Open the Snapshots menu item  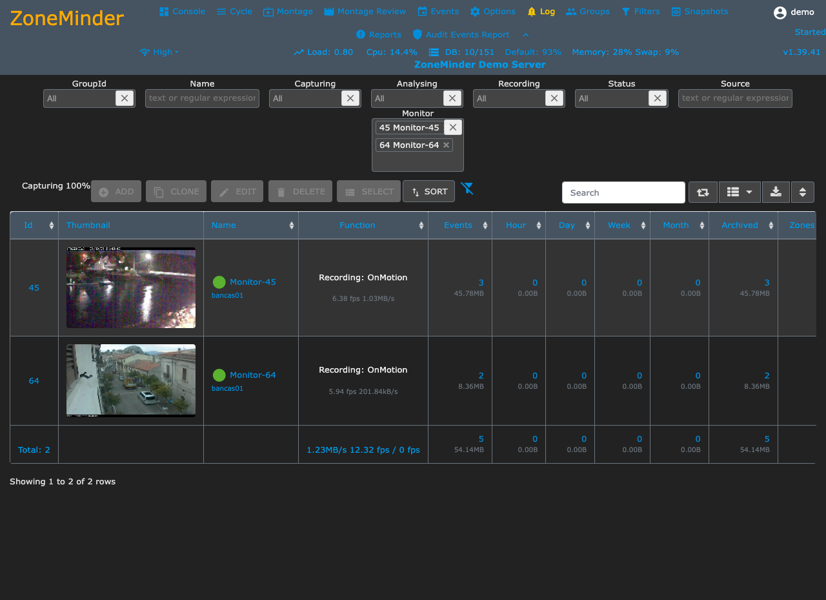pyautogui.click(x=700, y=12)
